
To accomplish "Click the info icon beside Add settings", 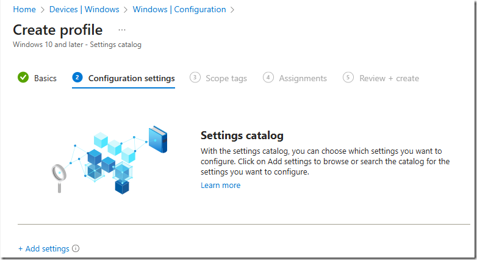I will click(x=76, y=249).
